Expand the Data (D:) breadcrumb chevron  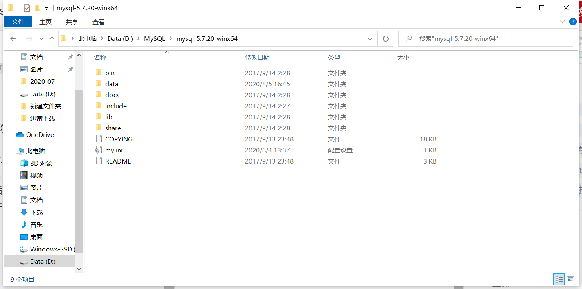coord(138,39)
